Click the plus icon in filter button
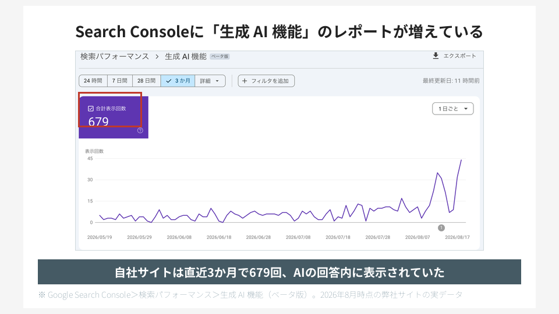 tap(245, 81)
